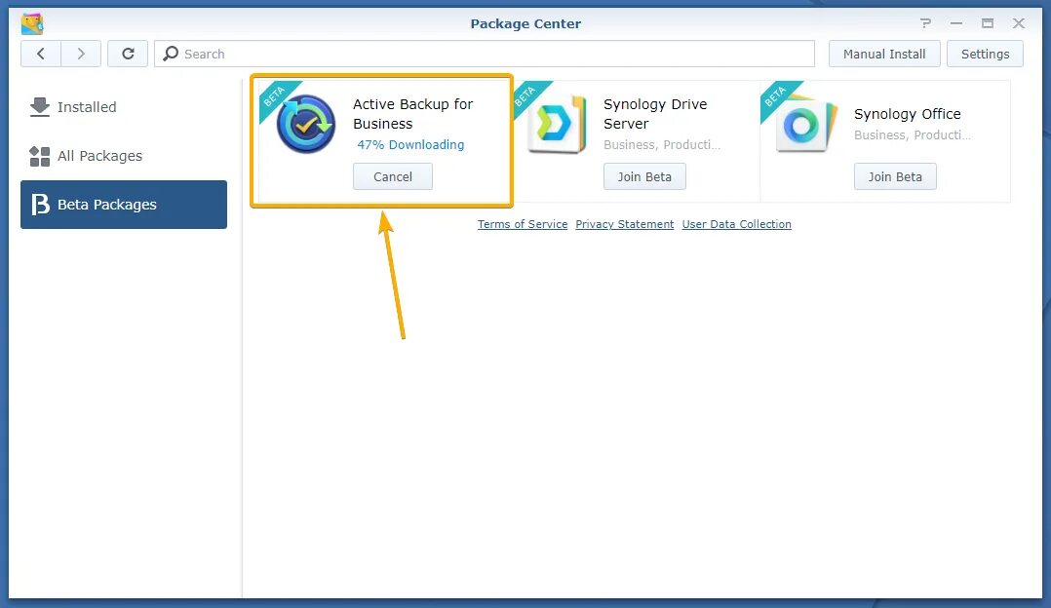The height and width of the screenshot is (608, 1051).
Task: Click the 47% Downloading status text
Action: point(410,144)
